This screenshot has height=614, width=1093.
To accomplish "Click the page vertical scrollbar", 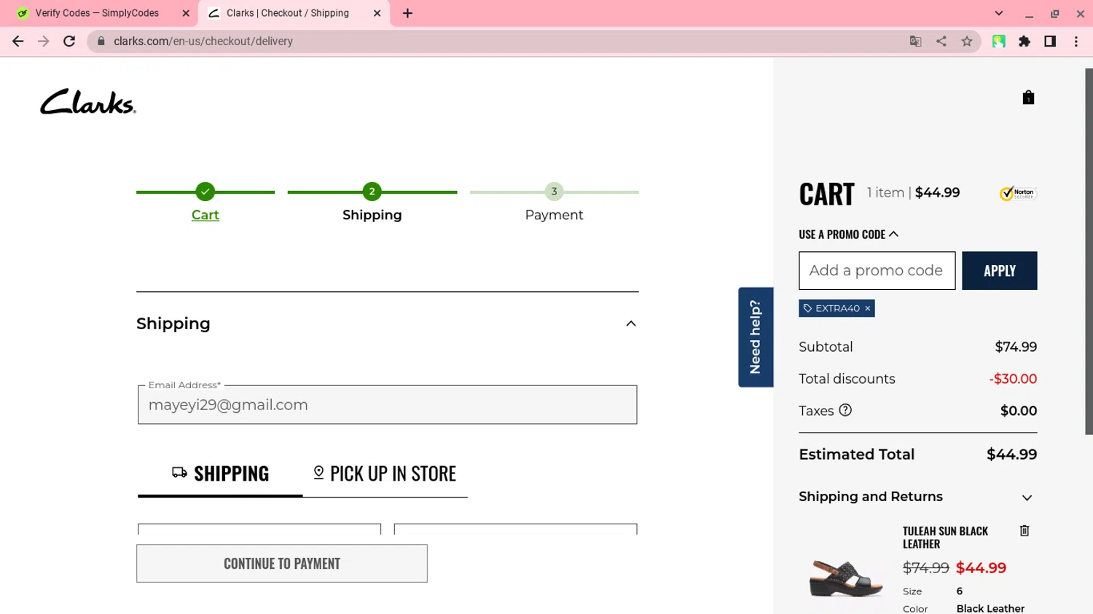I will click(1089, 251).
